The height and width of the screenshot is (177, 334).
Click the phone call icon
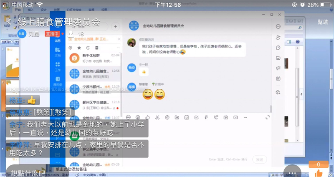point(216,117)
